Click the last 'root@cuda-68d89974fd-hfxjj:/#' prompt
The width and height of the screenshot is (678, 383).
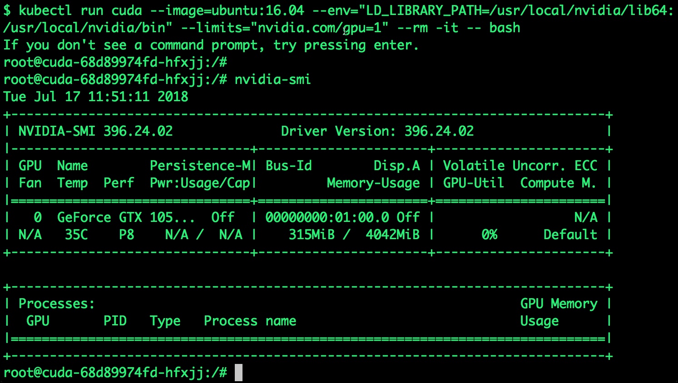click(x=115, y=373)
